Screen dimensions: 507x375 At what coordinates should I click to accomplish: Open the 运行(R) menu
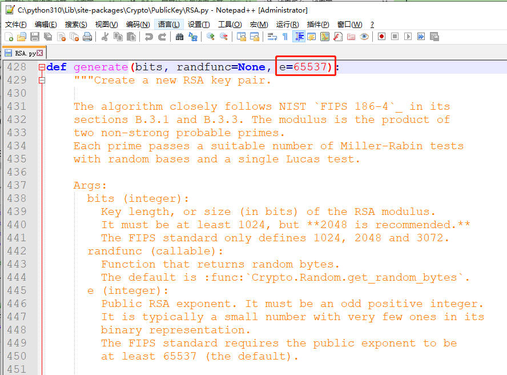tap(287, 25)
